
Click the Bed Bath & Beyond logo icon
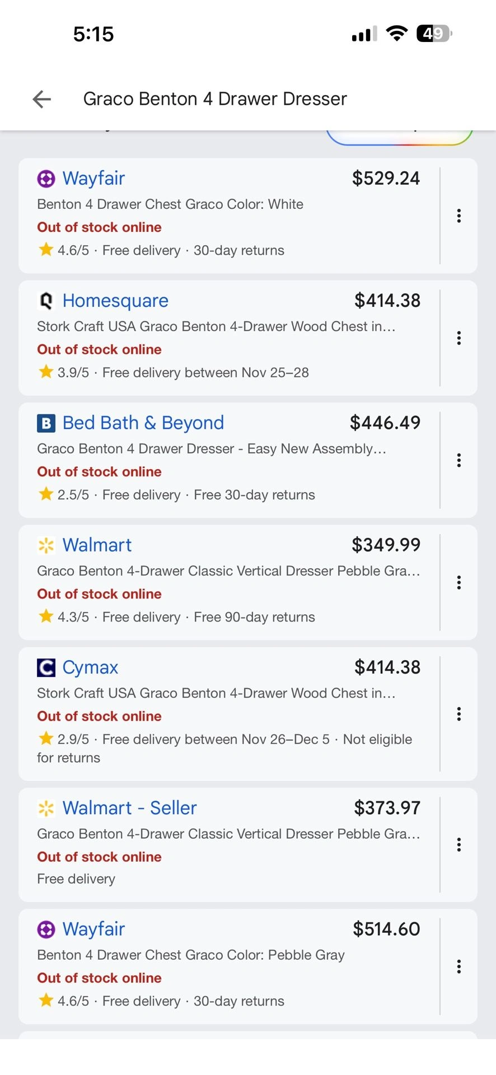click(46, 423)
